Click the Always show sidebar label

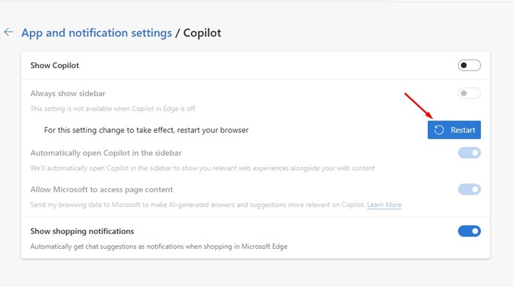[68, 93]
